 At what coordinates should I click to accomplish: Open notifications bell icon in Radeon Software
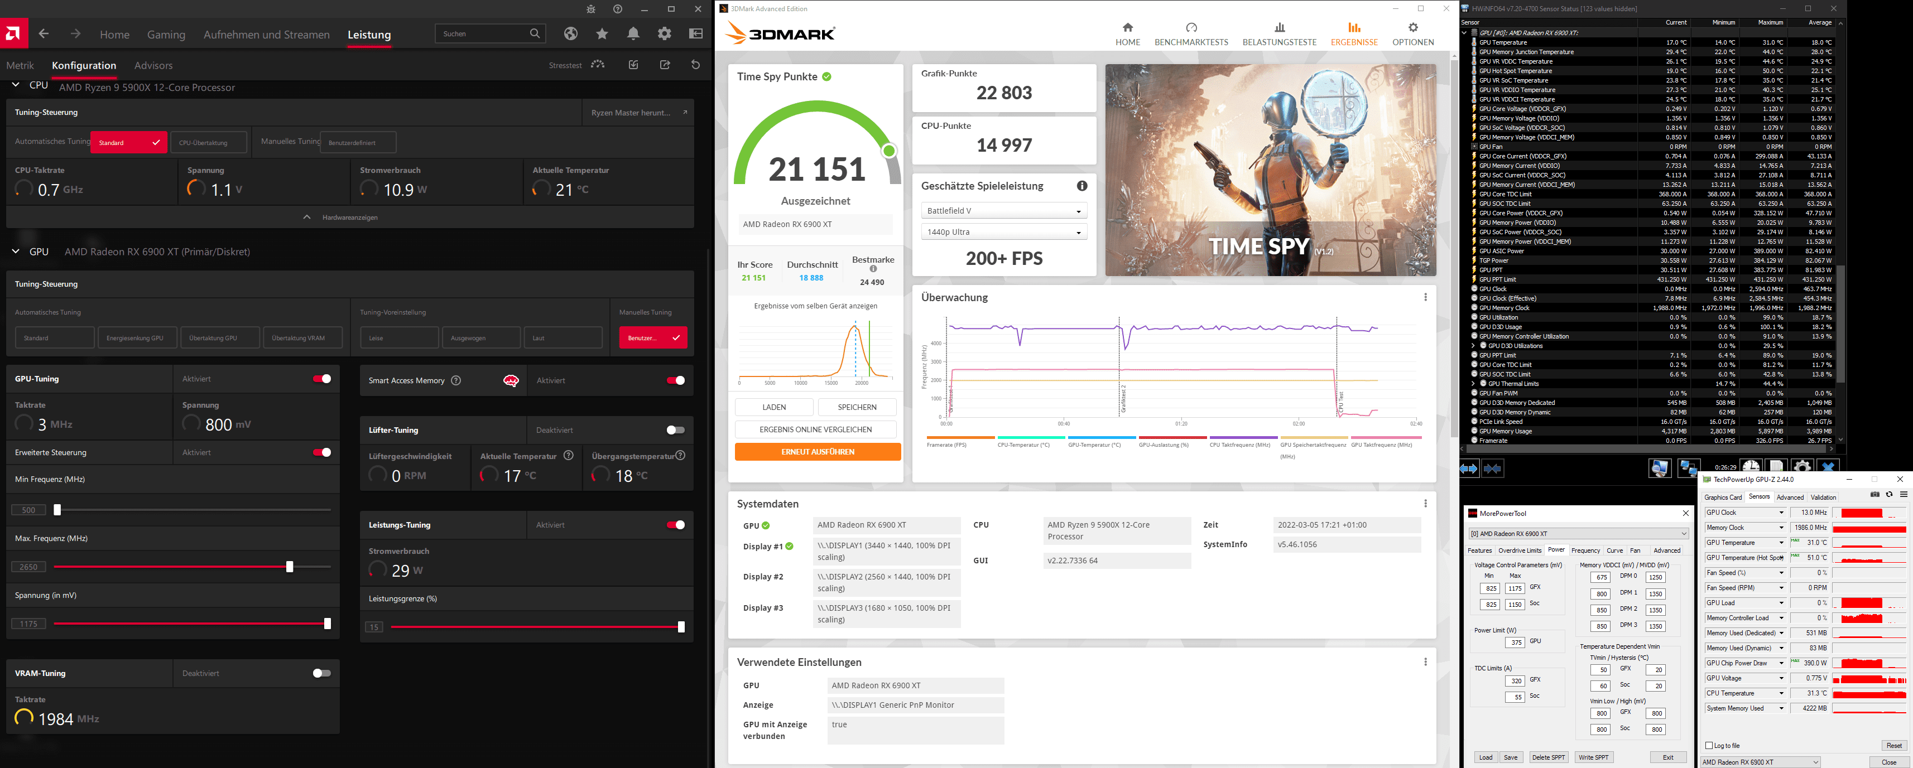[633, 33]
